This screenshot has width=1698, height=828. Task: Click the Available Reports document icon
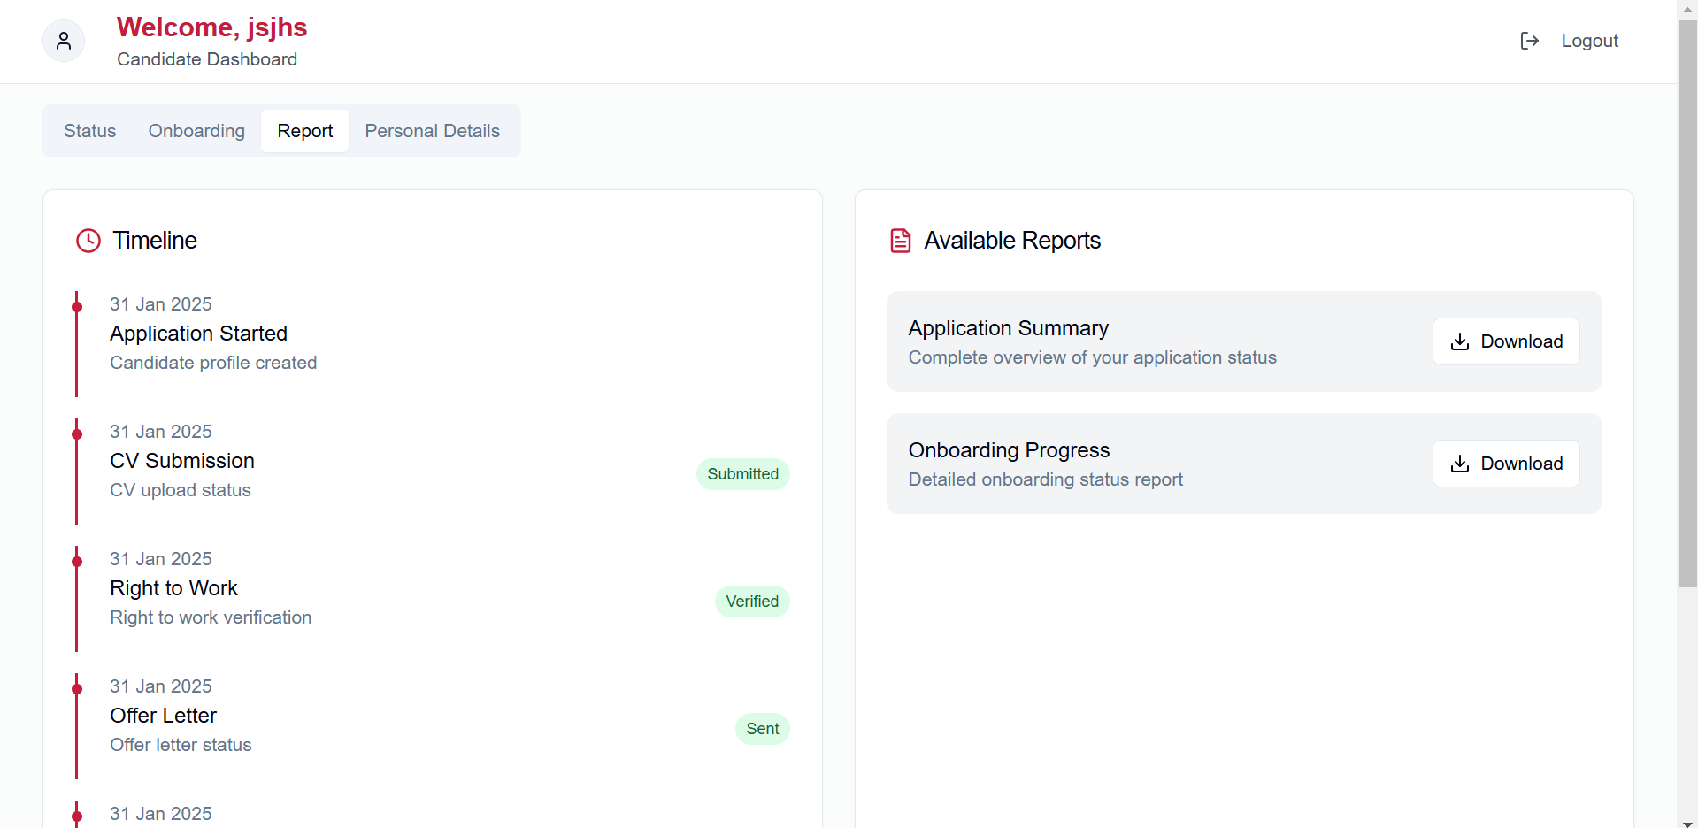pyautogui.click(x=900, y=241)
